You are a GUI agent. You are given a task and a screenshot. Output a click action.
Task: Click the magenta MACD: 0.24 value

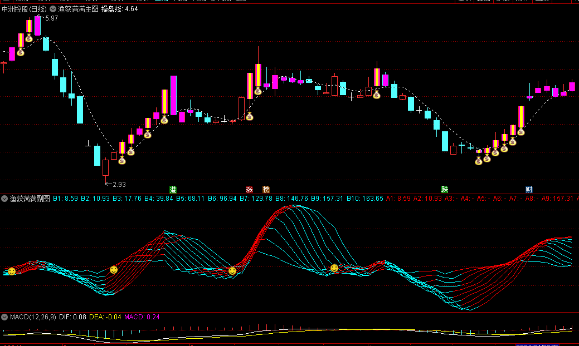click(142, 317)
